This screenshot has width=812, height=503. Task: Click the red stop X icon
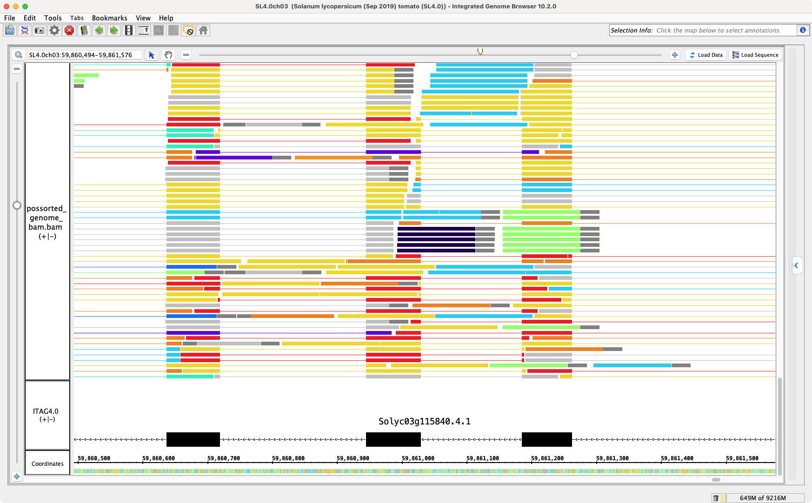(69, 31)
